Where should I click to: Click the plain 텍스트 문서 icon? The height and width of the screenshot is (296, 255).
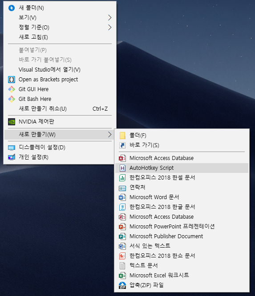click(122, 266)
